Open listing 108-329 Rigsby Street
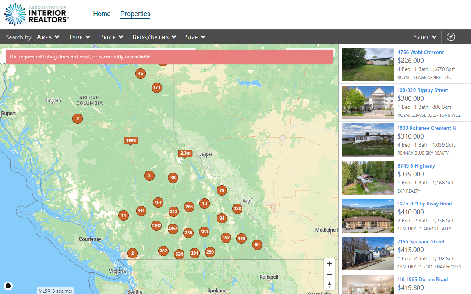The width and height of the screenshot is (471, 294). pyautogui.click(x=423, y=90)
